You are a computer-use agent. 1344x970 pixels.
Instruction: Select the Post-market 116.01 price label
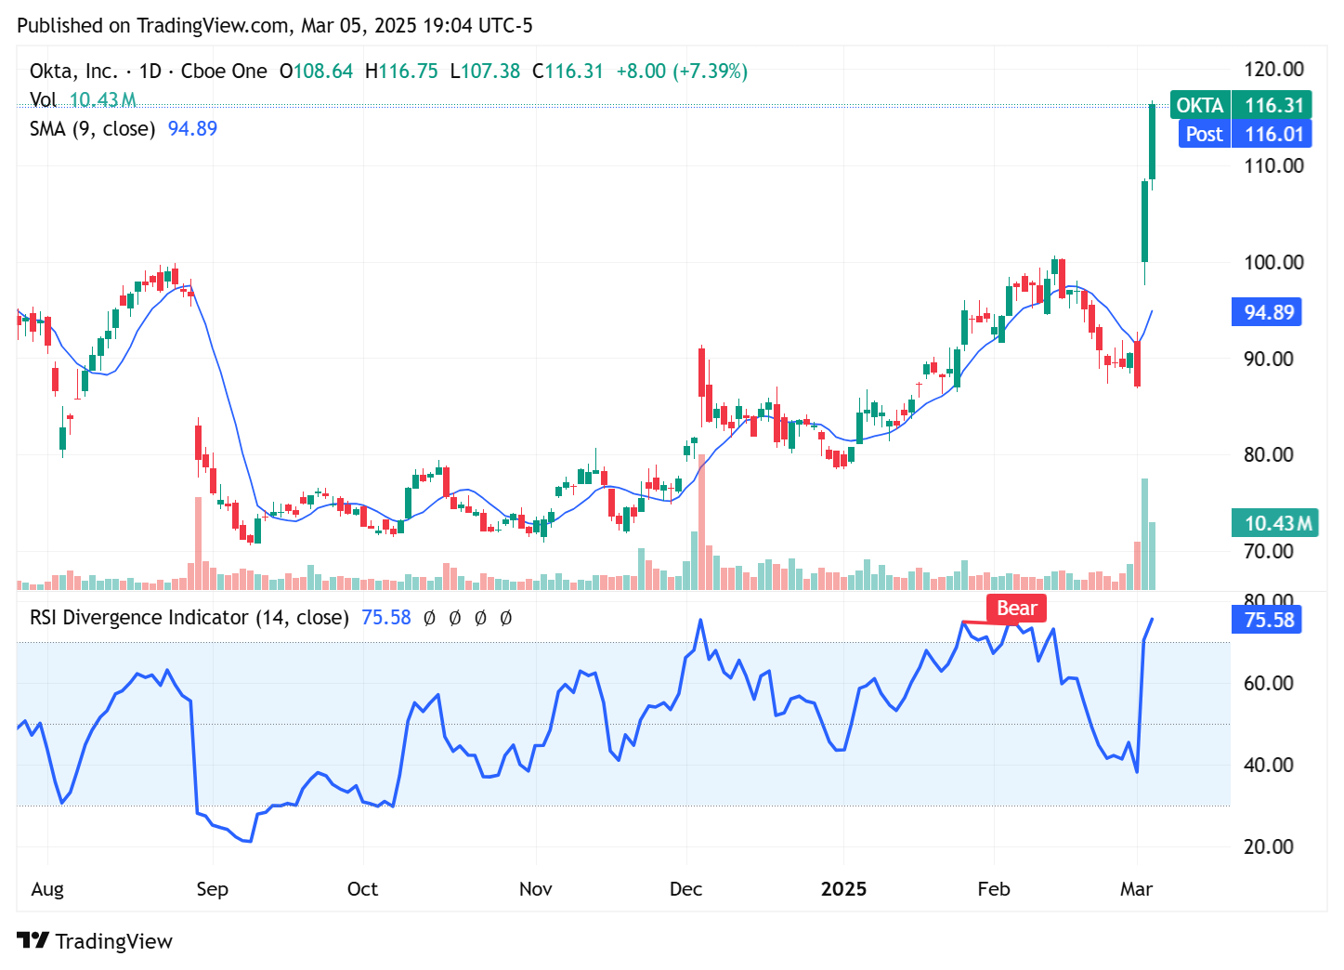coord(1245,134)
